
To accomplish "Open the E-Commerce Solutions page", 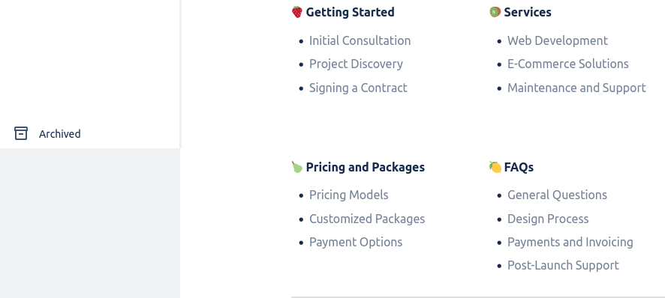I will 568,64.
